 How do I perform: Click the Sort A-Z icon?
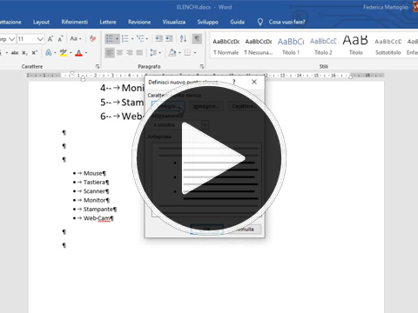tap(183, 38)
